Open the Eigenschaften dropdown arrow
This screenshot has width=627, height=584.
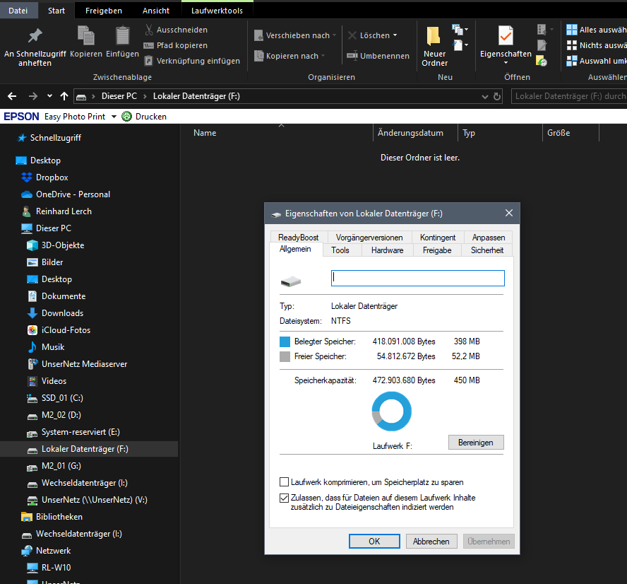(x=506, y=63)
